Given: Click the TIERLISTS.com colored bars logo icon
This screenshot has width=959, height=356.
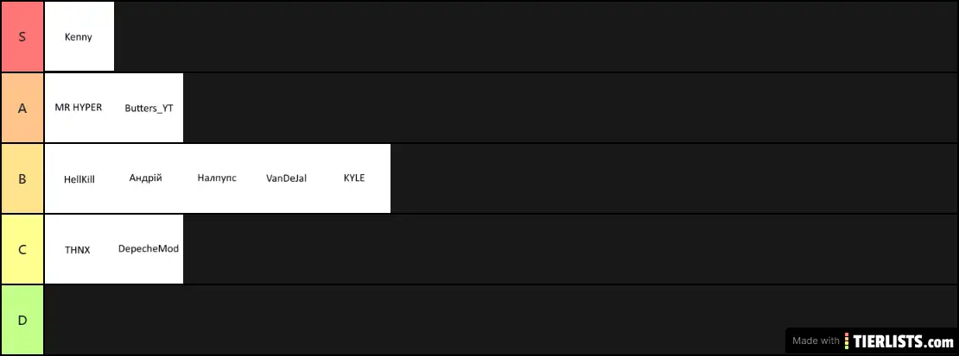Looking at the screenshot, I should [847, 340].
